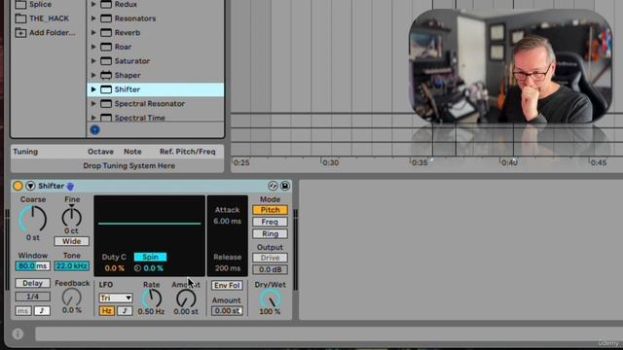Switch LFO rate to Hz mode
This screenshot has height=350, width=623.
(x=106, y=311)
